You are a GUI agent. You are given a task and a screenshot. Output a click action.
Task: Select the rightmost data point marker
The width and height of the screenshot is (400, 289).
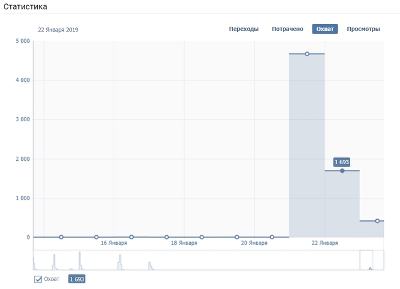[x=377, y=221]
